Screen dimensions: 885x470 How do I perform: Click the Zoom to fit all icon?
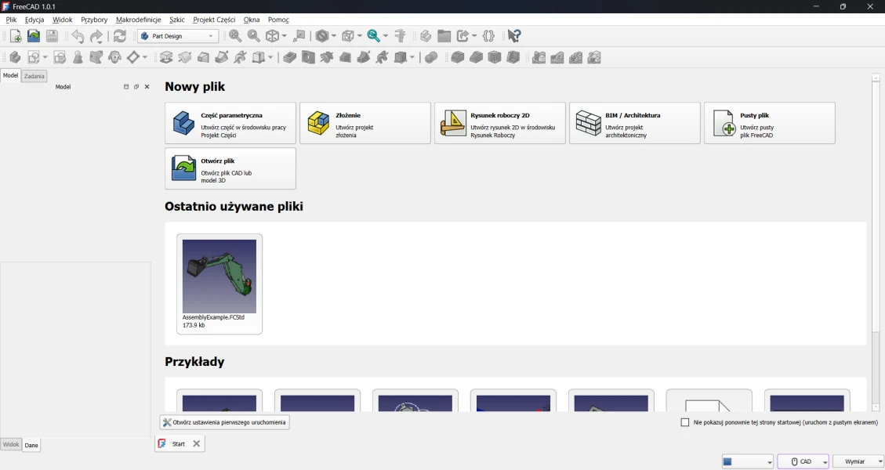click(x=235, y=36)
